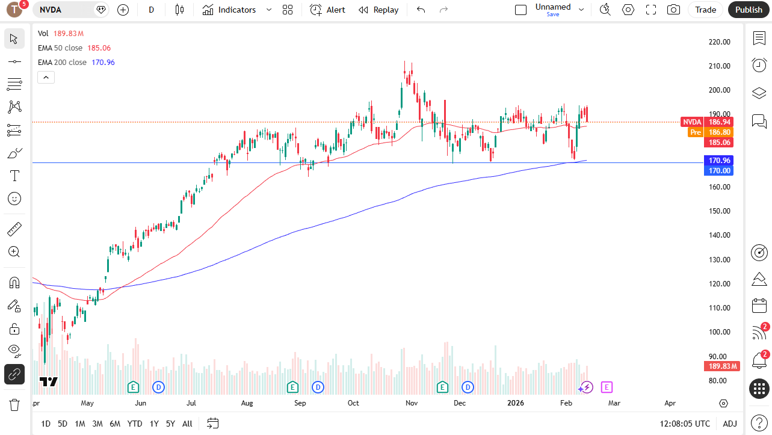Open the calendar panel in right sidebar

(x=759, y=306)
